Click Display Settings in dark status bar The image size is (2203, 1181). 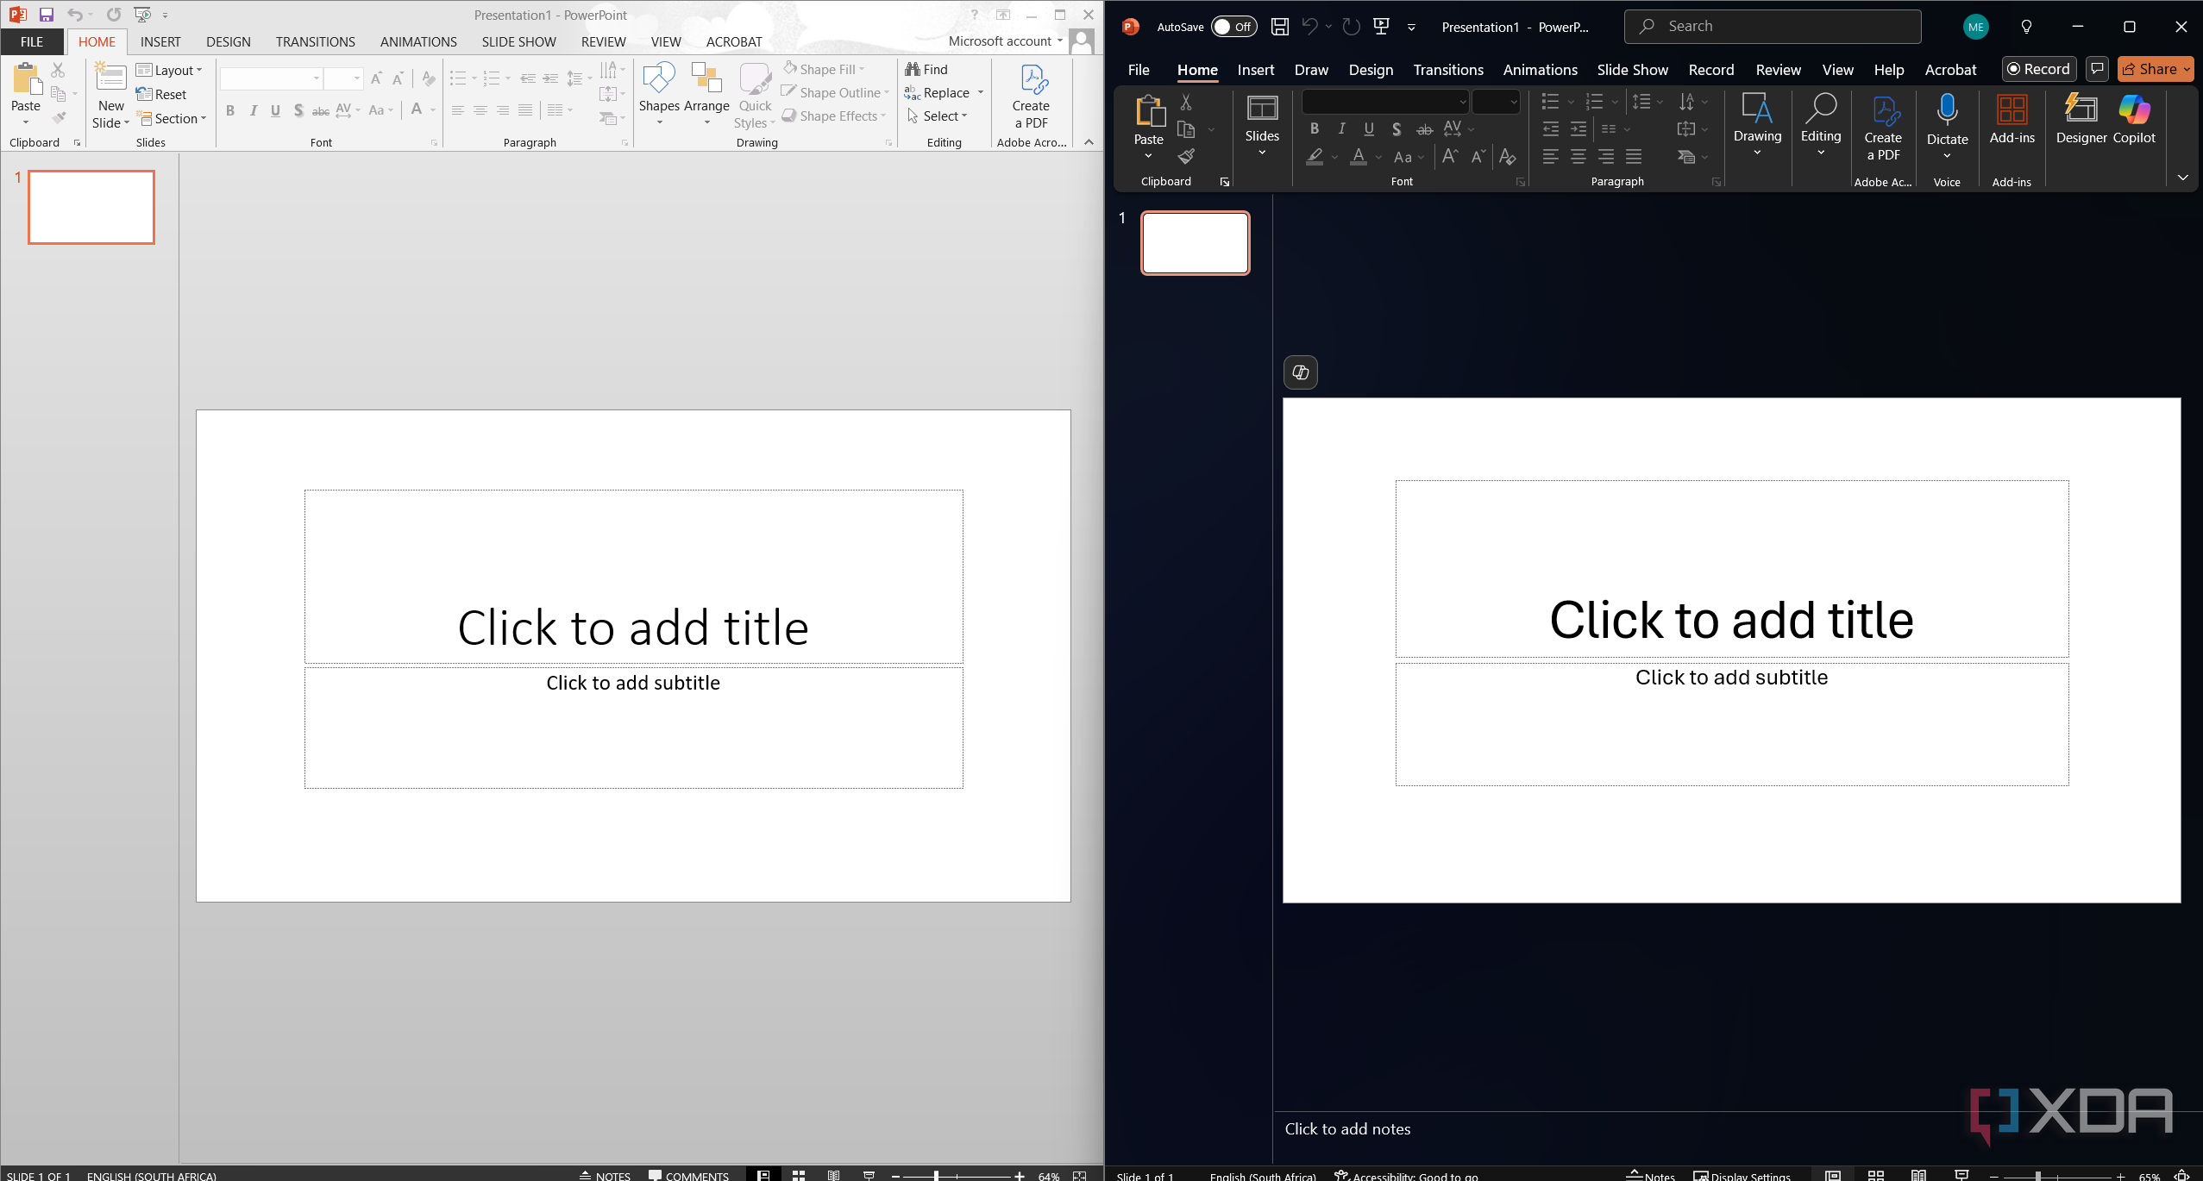pos(1742,1176)
